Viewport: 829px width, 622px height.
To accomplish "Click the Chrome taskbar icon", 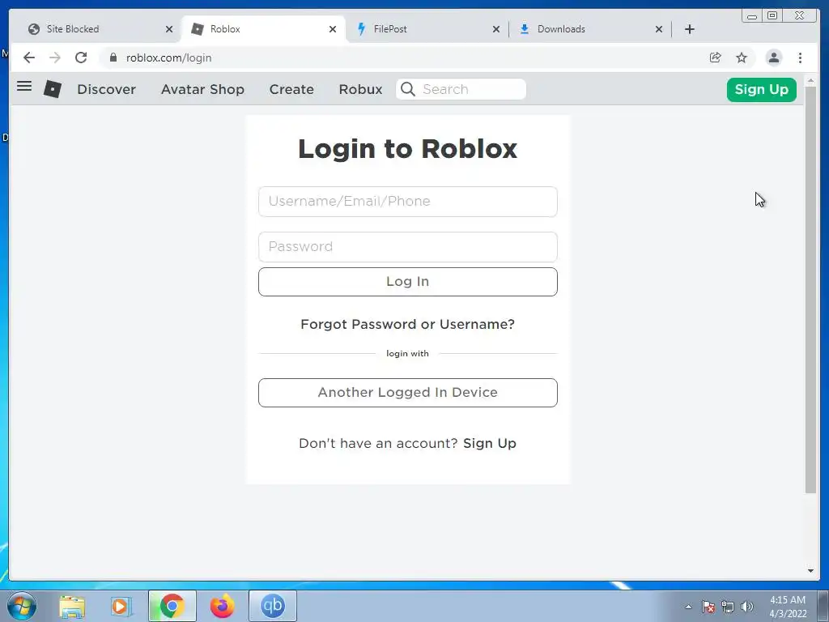I will point(172,606).
